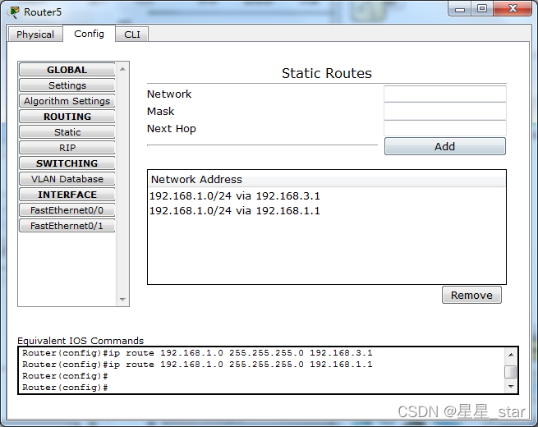Click ip route 192.168.1.1 command line
Image resolution: width=538 pixels, height=427 pixels.
click(197, 365)
